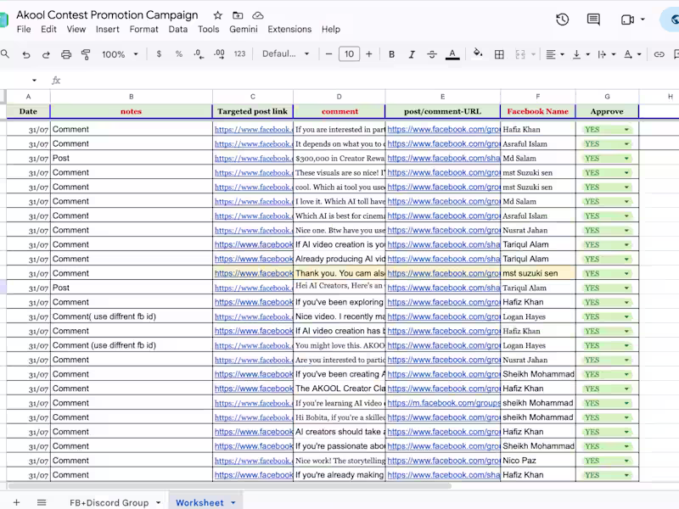679x509 pixels.
Task: Open the all sheets list icon
Action: tap(42, 502)
